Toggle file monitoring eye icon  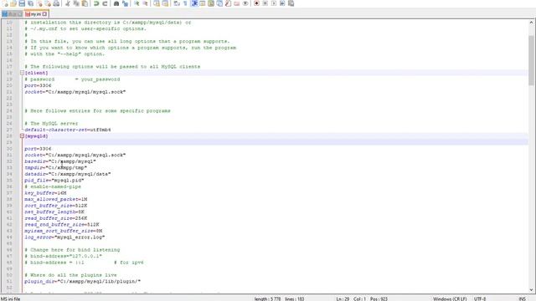[x=245, y=3]
